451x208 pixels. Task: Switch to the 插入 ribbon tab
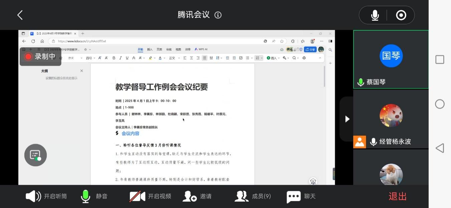point(150,49)
